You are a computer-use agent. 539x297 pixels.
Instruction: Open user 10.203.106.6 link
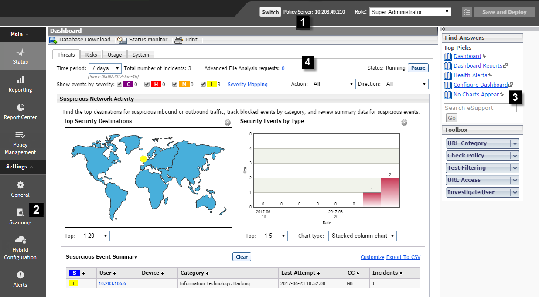pyautogui.click(x=112, y=283)
